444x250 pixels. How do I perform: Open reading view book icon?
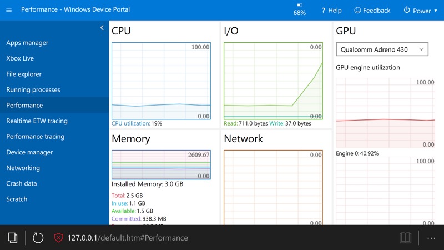[405, 238]
